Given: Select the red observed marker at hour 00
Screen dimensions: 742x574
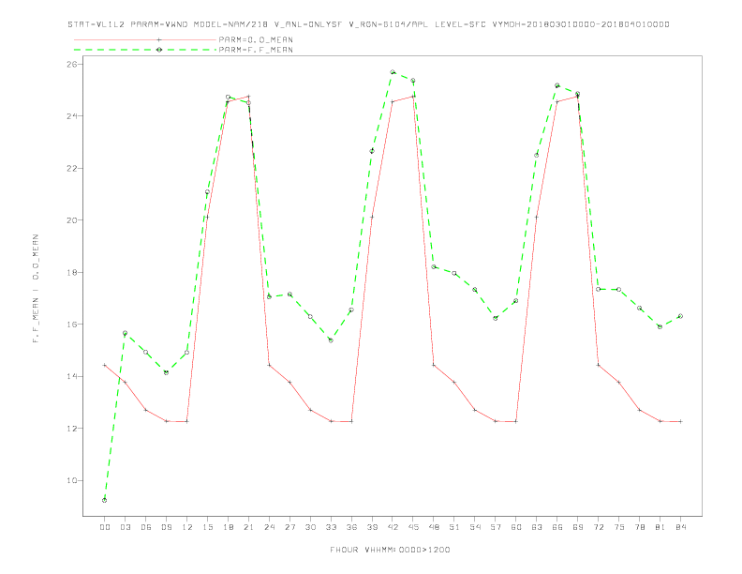Looking at the screenshot, I should pos(105,365).
